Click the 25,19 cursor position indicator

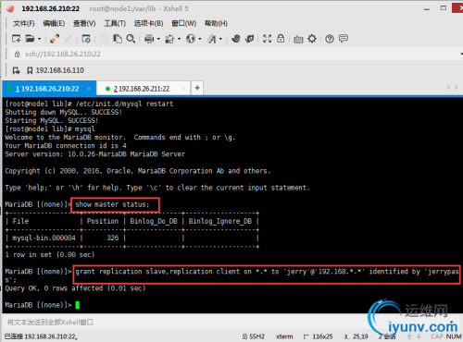(x=357, y=336)
